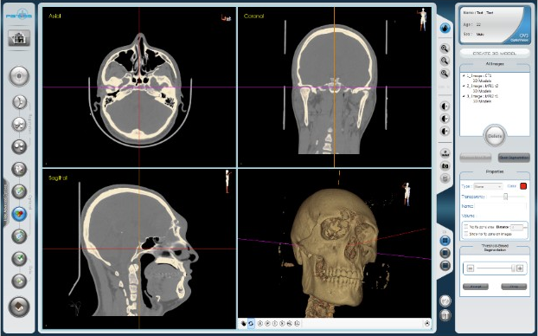
Task: Click the dark Segmentation button beside the greyed one
Action: (514, 158)
